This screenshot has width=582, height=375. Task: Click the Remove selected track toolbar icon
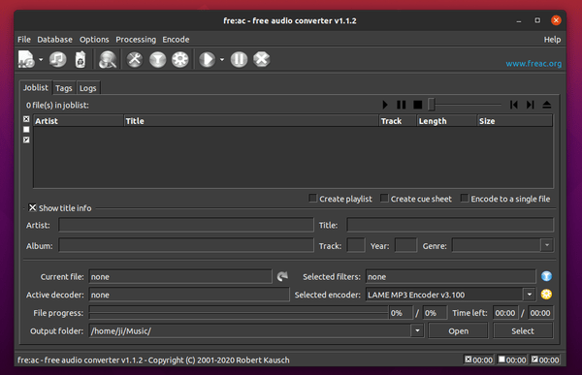[81, 59]
